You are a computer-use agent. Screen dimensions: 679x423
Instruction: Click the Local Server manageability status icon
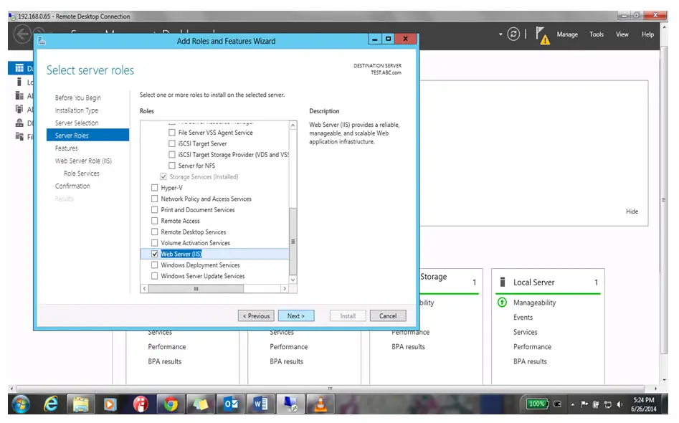coord(502,303)
